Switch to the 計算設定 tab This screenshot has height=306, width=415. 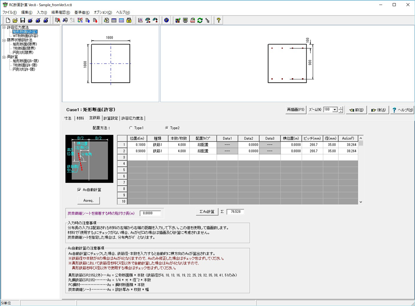pos(111,118)
